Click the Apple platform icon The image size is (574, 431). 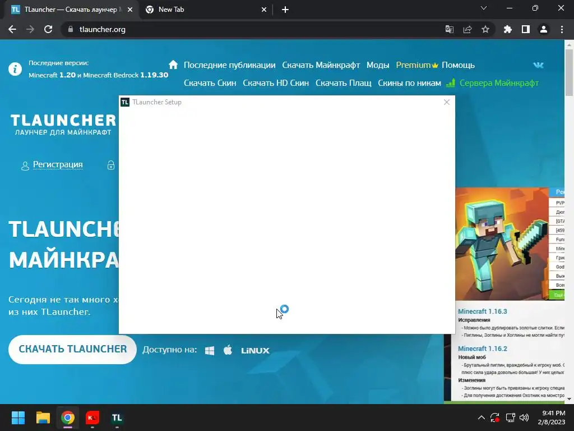coord(228,350)
